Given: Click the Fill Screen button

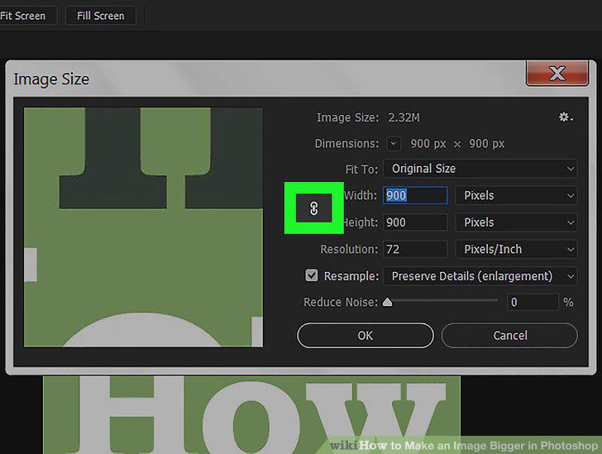Looking at the screenshot, I should click(101, 16).
